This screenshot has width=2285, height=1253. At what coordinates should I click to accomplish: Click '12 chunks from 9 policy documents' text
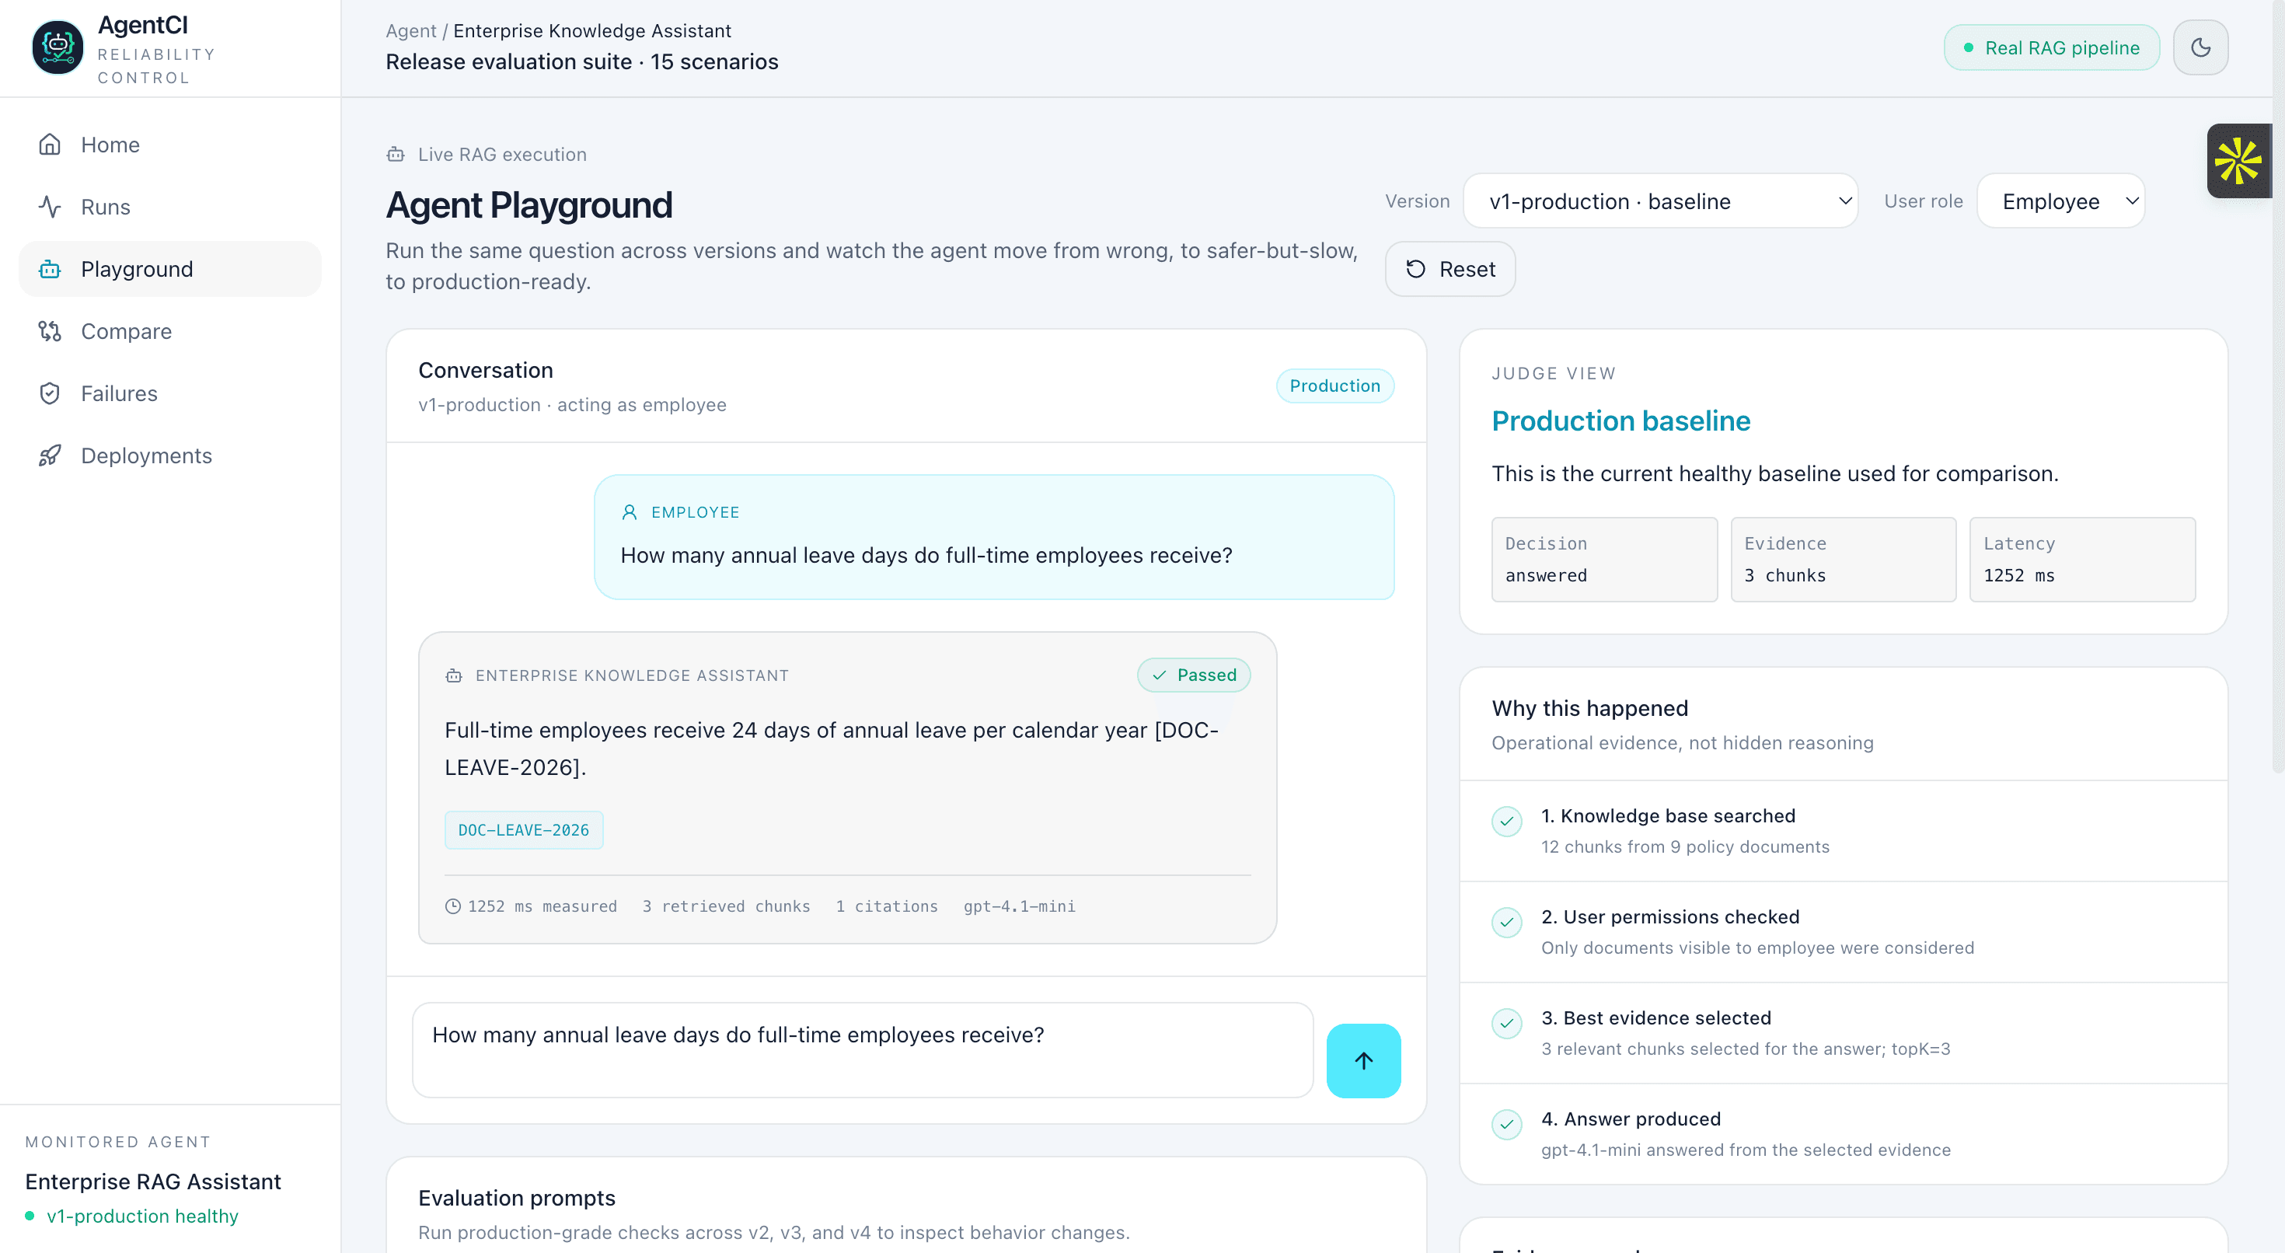coord(1684,846)
